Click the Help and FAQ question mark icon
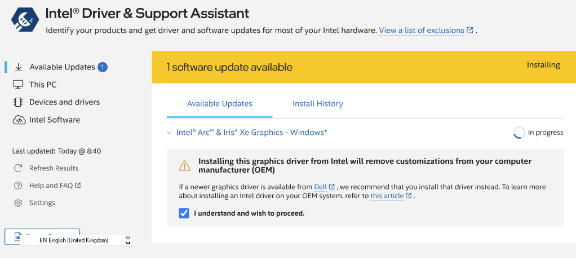 pos(18,186)
